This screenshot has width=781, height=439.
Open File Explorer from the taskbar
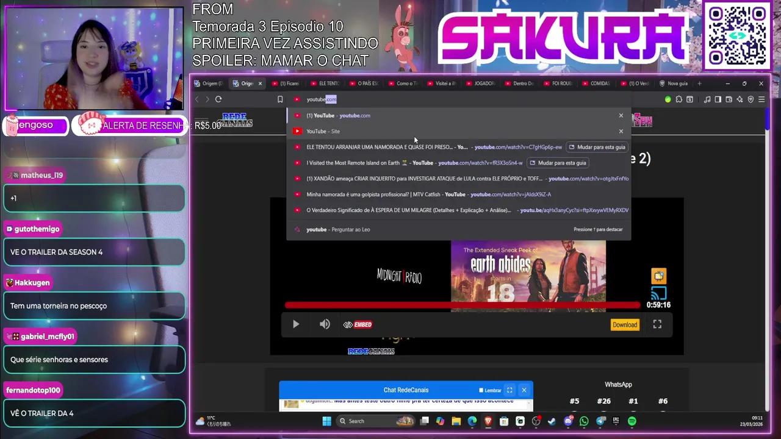pyautogui.click(x=456, y=421)
